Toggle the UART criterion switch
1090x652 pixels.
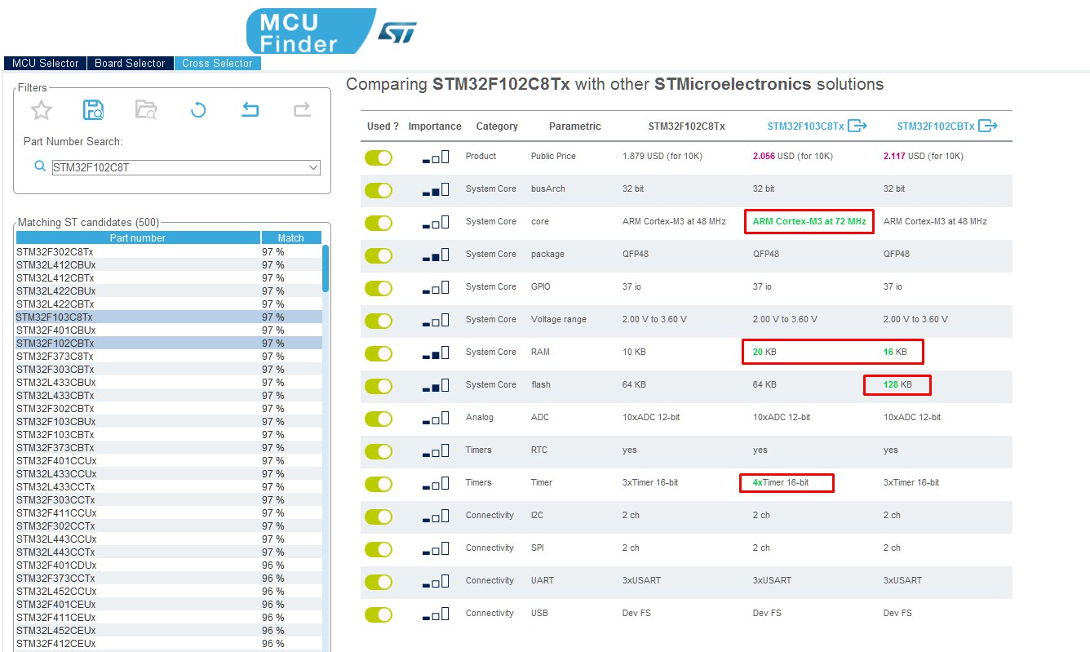pyautogui.click(x=379, y=582)
